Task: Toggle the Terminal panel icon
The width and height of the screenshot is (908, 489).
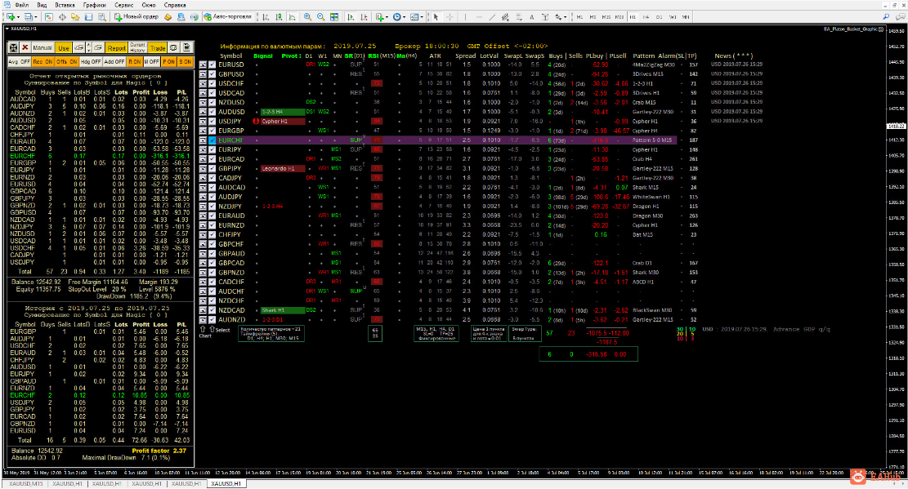Action: pos(88,17)
